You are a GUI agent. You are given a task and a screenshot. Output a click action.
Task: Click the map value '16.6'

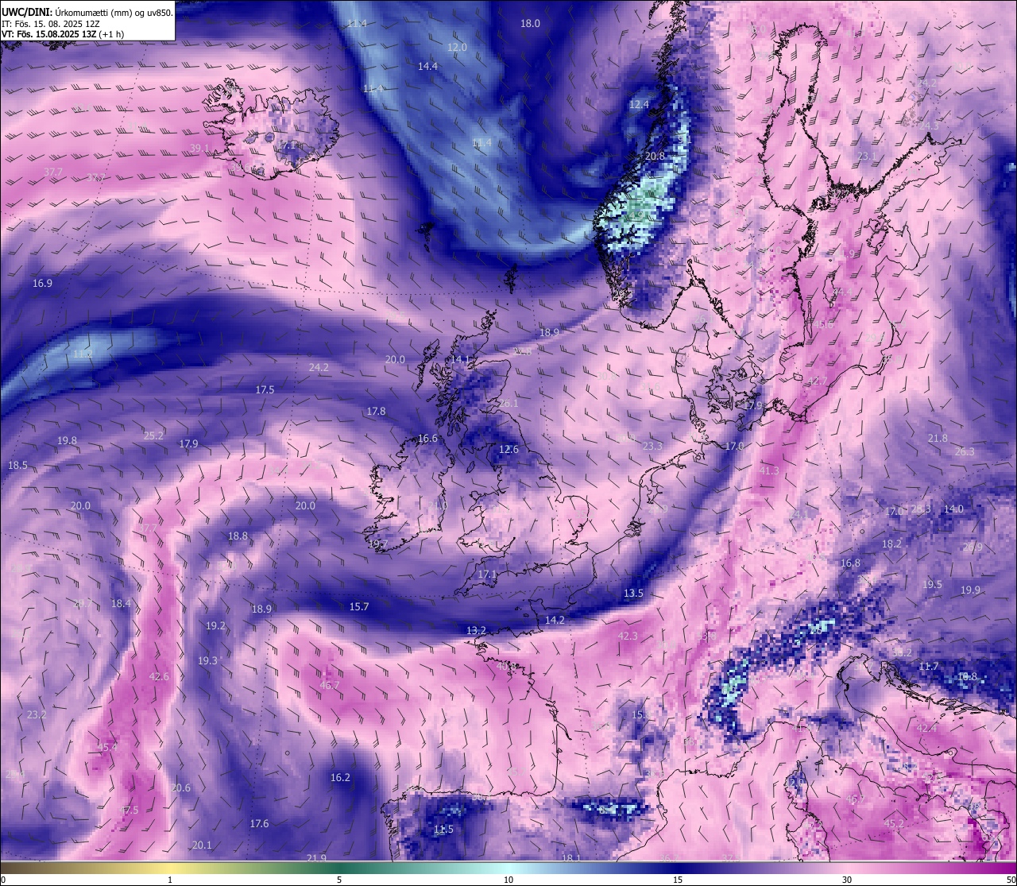tap(427, 439)
